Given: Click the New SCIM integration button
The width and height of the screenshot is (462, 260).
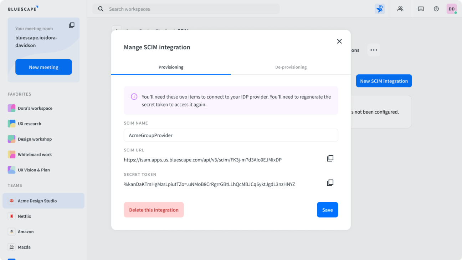Looking at the screenshot, I should point(384,81).
